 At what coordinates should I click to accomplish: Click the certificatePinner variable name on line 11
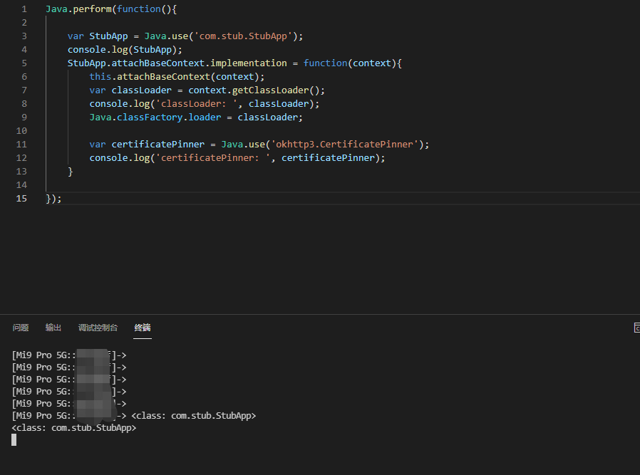158,145
